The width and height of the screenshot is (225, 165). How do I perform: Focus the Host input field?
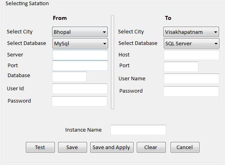tap(192, 55)
